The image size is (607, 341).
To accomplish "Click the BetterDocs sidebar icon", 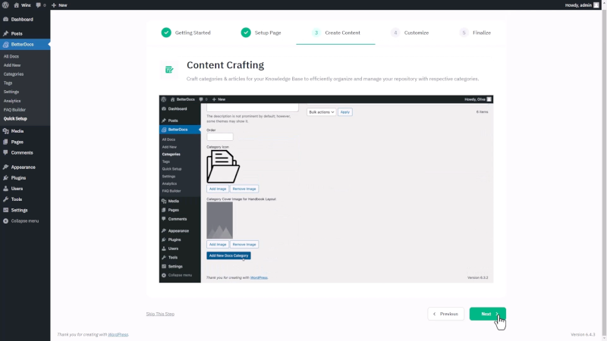I will [x=6, y=45].
